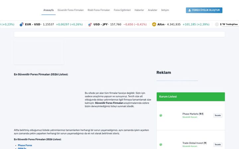Click the Trade Global Invest green check icon
The height and width of the screenshot is (149, 239).
tap(161, 144)
